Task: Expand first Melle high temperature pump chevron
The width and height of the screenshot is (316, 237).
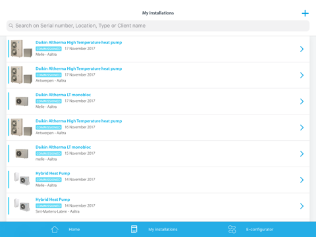Action: 302,49
